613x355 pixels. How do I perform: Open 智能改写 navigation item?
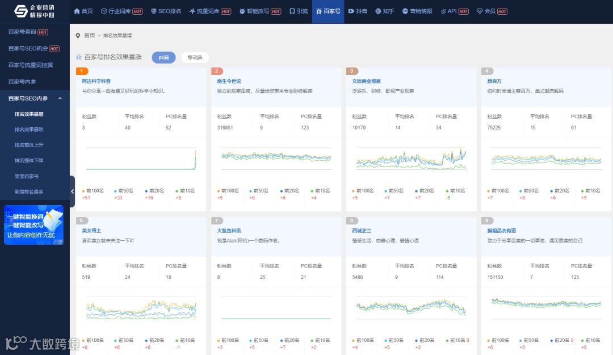pos(261,11)
